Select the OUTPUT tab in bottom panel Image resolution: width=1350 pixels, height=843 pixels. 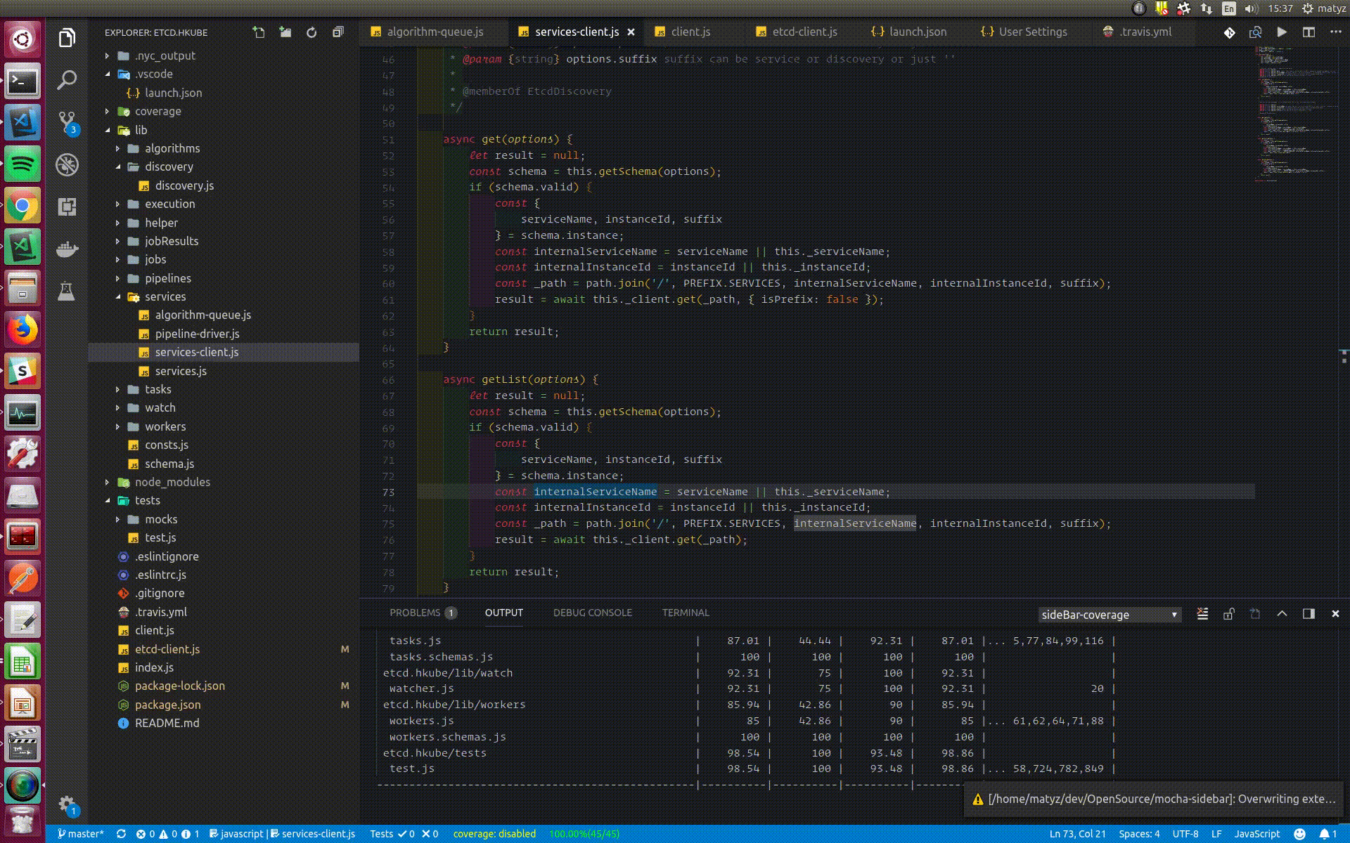503,613
